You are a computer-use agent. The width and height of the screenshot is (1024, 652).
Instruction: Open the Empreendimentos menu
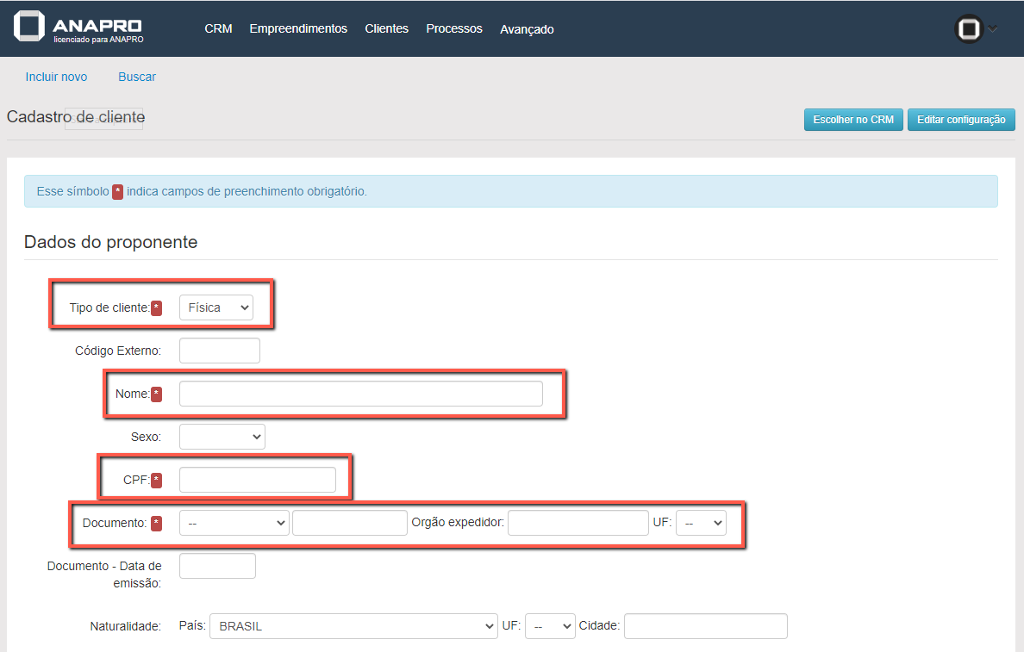298,28
